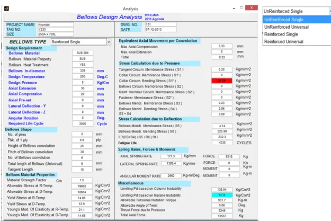Viewport: 331px width, 221px height.
Task: Click Bellows Heat Treatment YES field
Action: (83, 65)
